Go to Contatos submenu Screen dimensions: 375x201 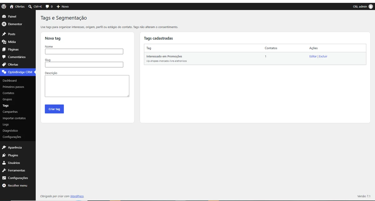pyautogui.click(x=8, y=93)
